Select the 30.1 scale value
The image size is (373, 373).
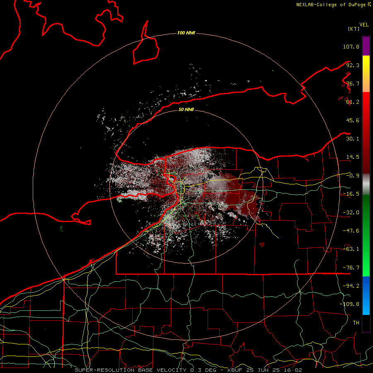pos(353,139)
